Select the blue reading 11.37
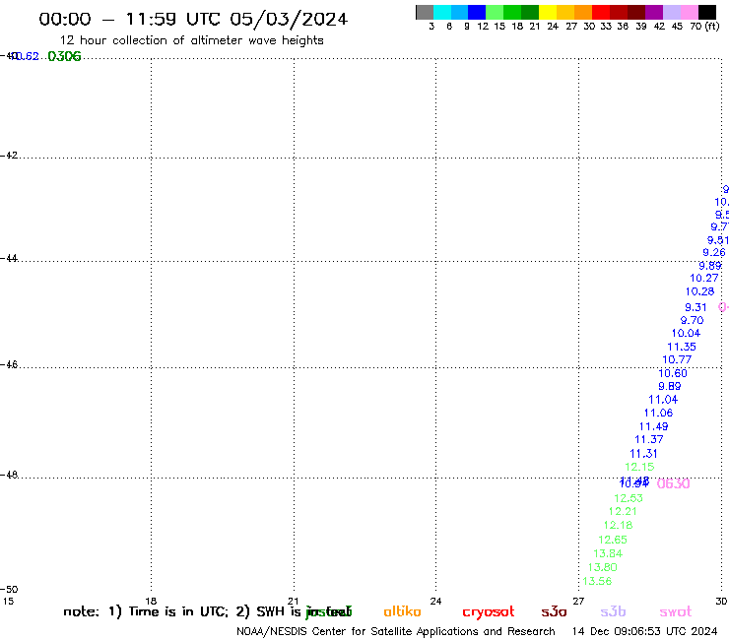Screen dimensions: 729x640 [x=649, y=440]
